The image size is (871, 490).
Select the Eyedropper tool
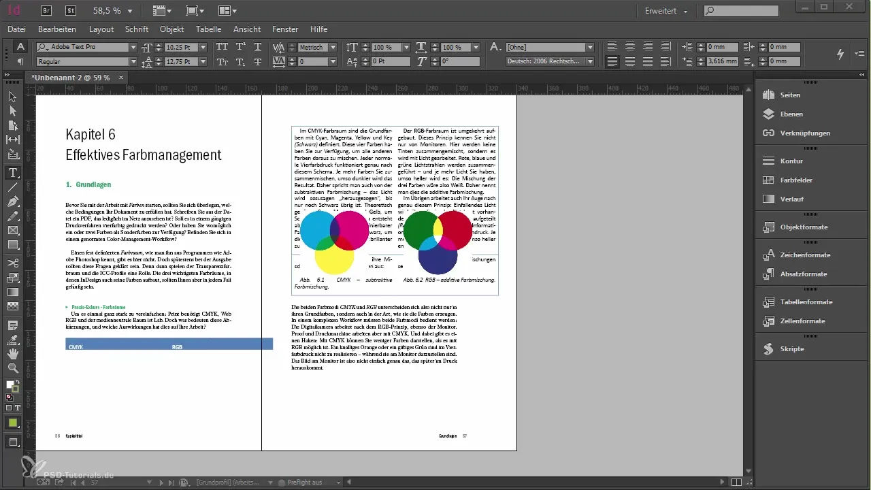[x=13, y=339]
